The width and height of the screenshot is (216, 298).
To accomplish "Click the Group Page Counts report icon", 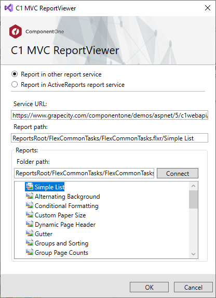I will [x=30, y=252].
